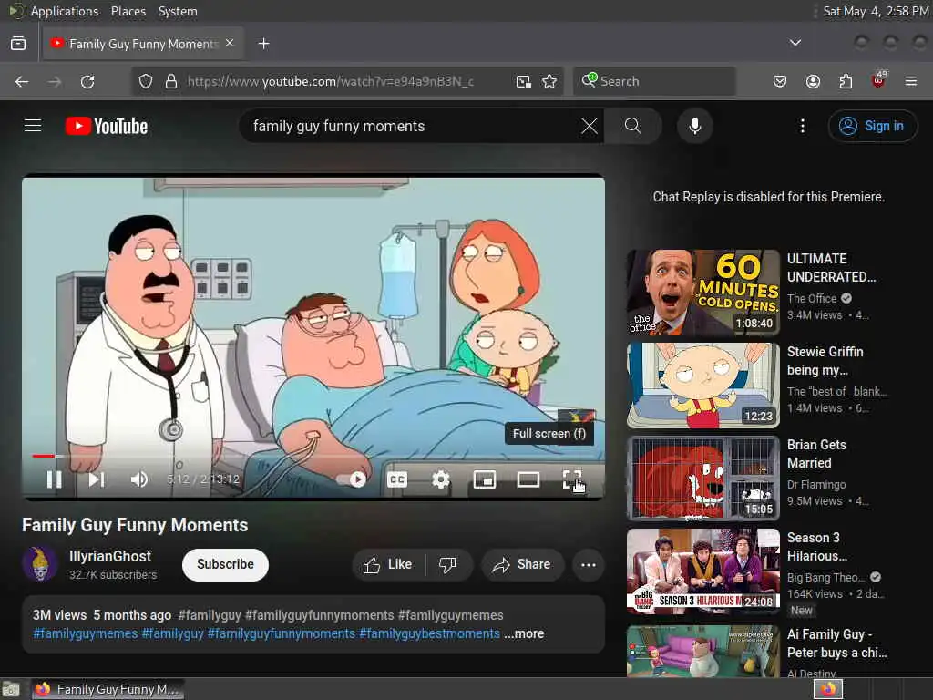The width and height of the screenshot is (933, 700).
Task: Pause the video playback
Action: 54,479
